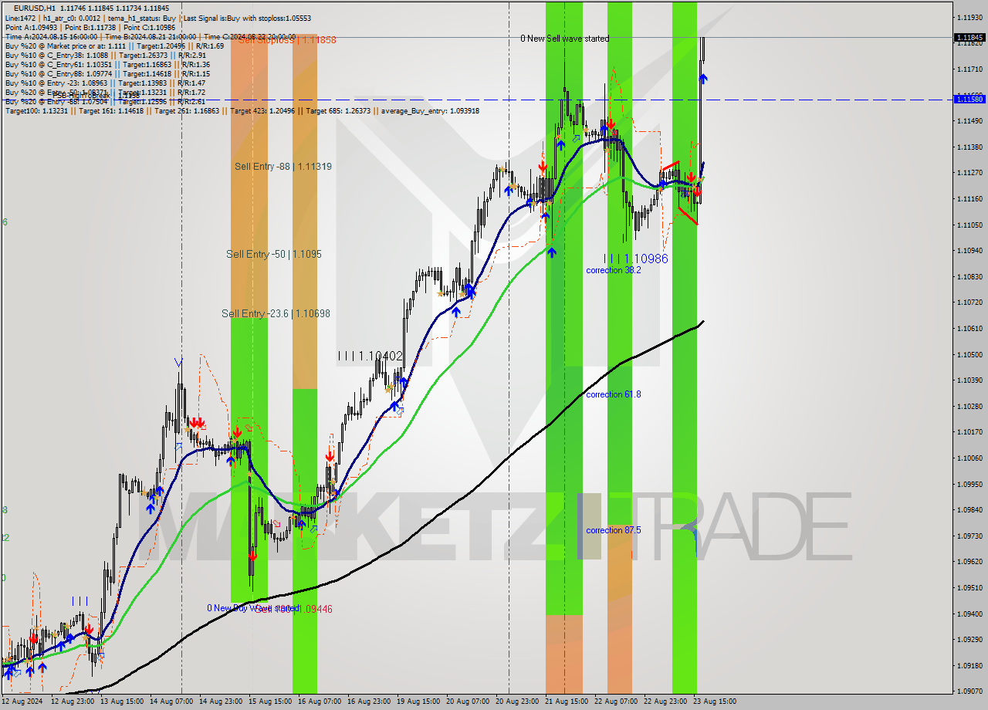The image size is (988, 710).
Task: Click the 'Time A:2024.08.15 16:00:00' info line
Action: [x=151, y=36]
